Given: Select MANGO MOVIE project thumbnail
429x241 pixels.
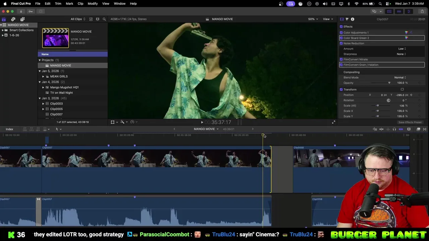Looking at the screenshot, I should [55, 38].
